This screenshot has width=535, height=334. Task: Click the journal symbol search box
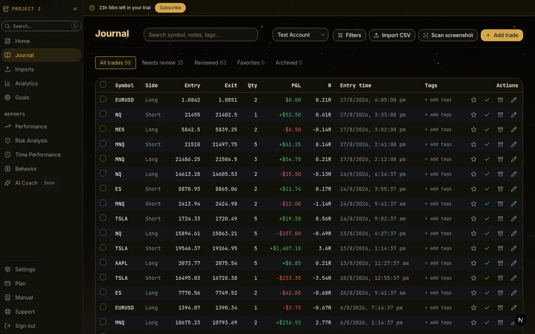point(201,35)
